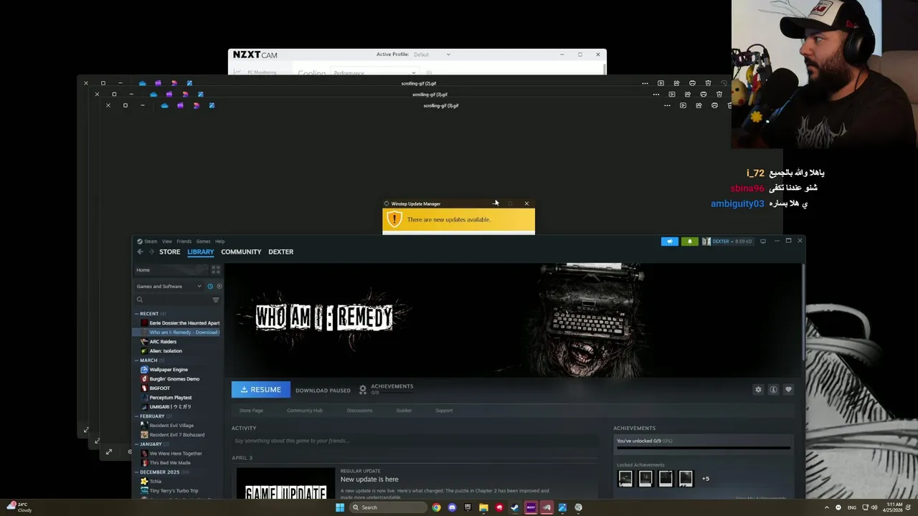918x516 pixels.
Task: Open Discord from the taskbar
Action: pos(452,507)
